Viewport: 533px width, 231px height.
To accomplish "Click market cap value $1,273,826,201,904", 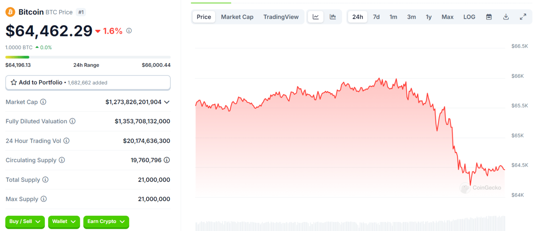I will [x=134, y=102].
